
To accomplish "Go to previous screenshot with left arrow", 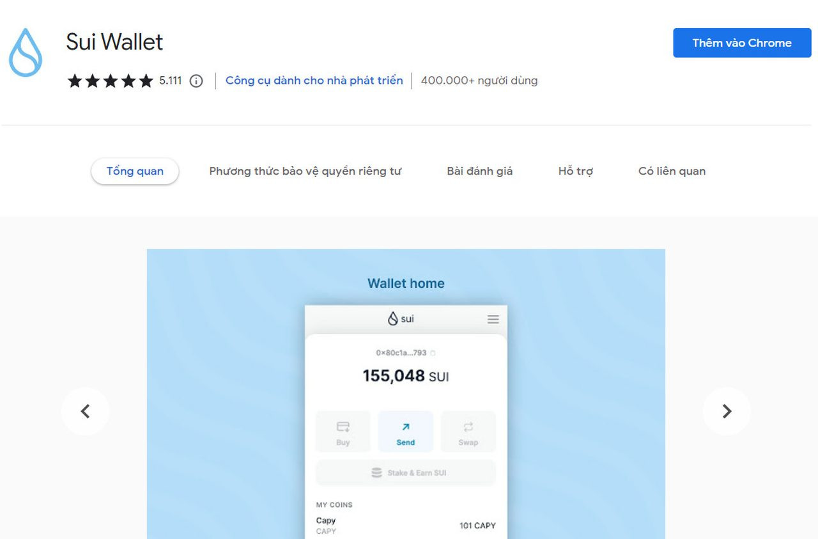I will coord(86,411).
